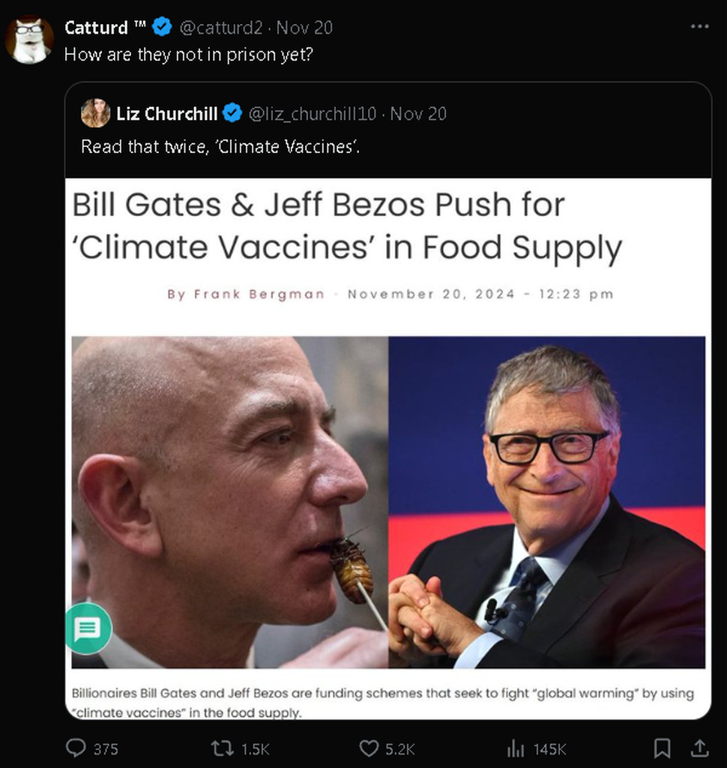Click Catturd's blue verified badge
Image resolution: width=727 pixels, height=768 pixels.
coord(162,28)
